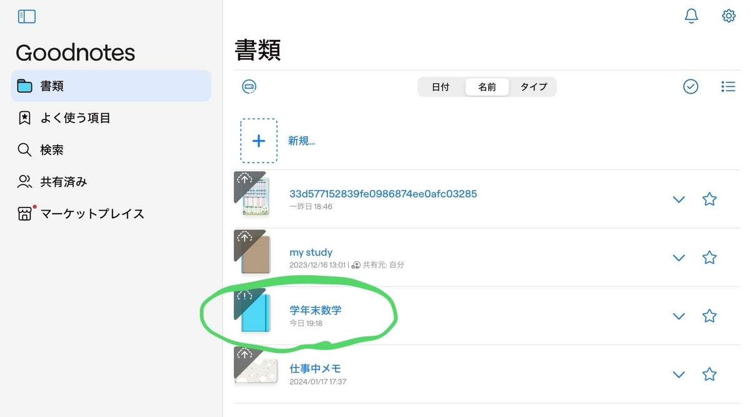Open the settings gear

728,16
